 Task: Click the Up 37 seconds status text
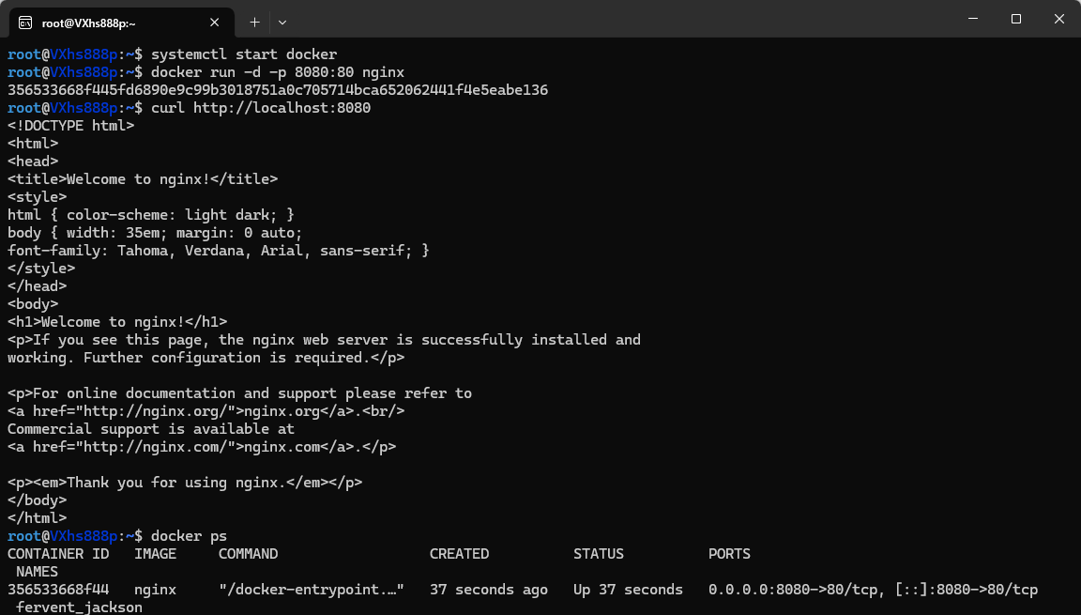point(628,590)
